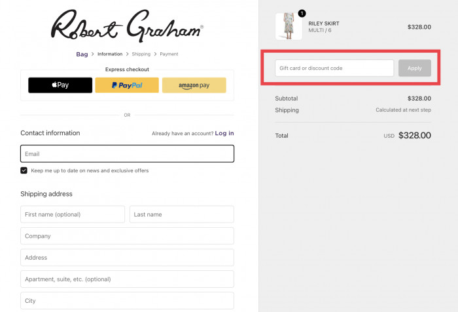The width and height of the screenshot is (458, 312).
Task: Select the Shipping breadcrumb step
Action: point(141,54)
